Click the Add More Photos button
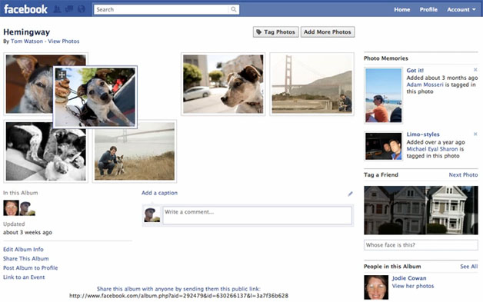This screenshot has width=483, height=302. coord(328,32)
